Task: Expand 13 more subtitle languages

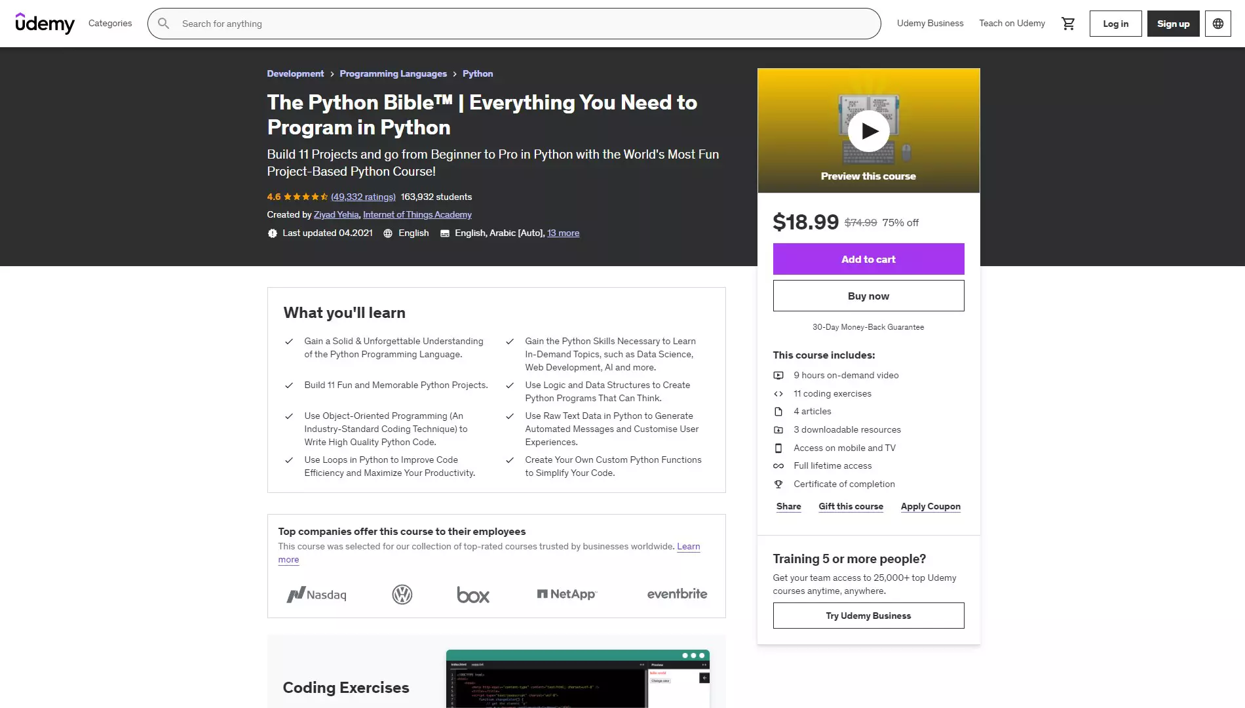Action: 563,233
